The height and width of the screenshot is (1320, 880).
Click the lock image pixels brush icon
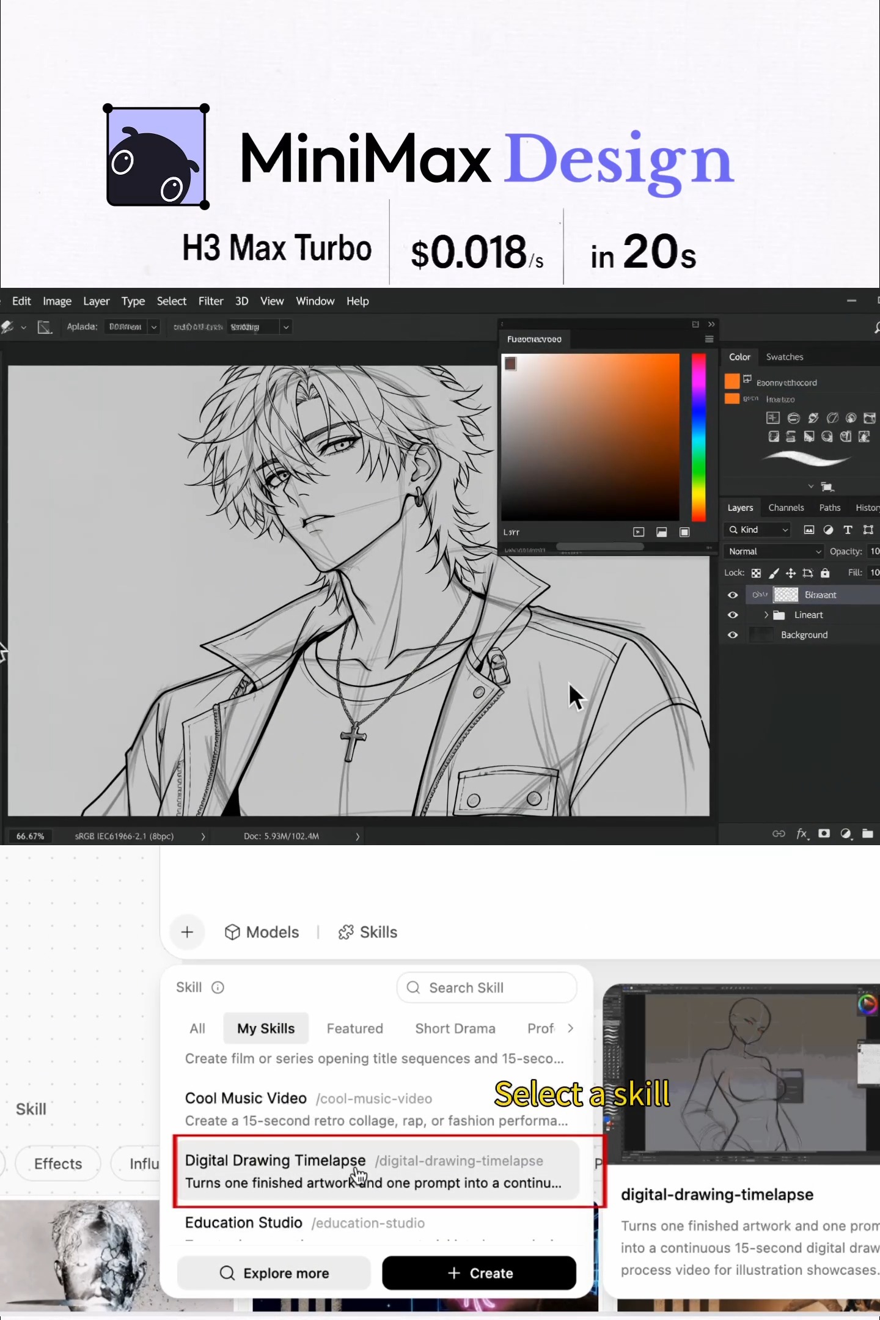(x=774, y=573)
